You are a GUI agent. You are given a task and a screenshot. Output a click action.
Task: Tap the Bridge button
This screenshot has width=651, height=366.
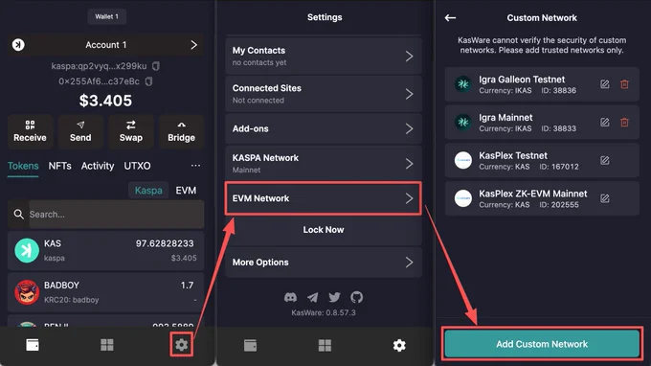point(182,131)
